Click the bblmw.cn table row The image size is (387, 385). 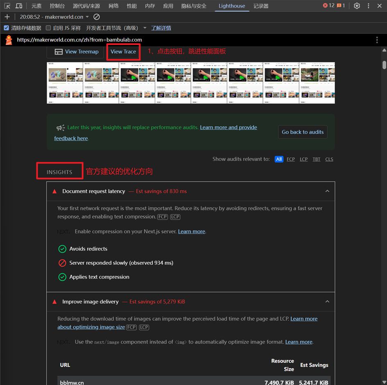194,381
